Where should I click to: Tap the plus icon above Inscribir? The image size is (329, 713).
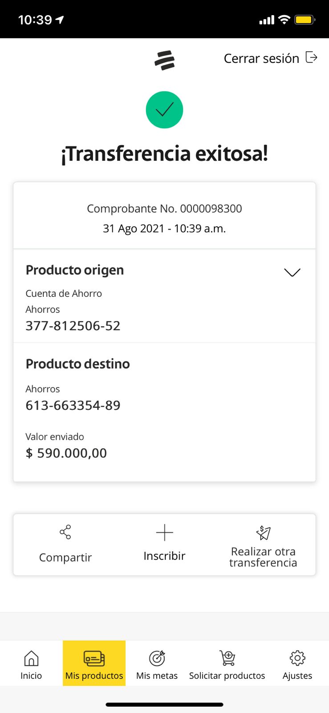pos(164,532)
